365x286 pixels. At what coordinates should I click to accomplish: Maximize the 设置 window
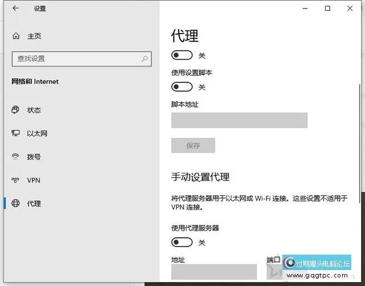(327, 9)
